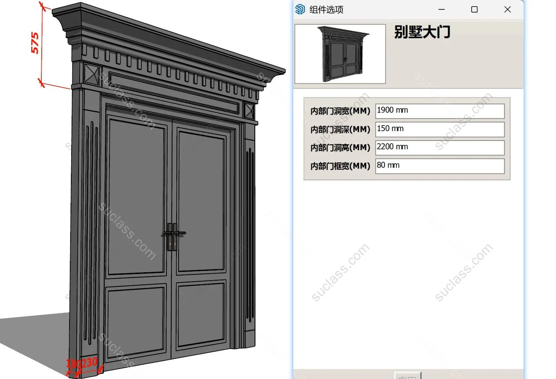
Task: Close the 组件选项 dialog
Action: point(507,9)
